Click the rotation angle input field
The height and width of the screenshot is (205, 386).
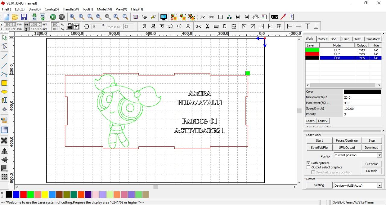(x=96, y=26)
